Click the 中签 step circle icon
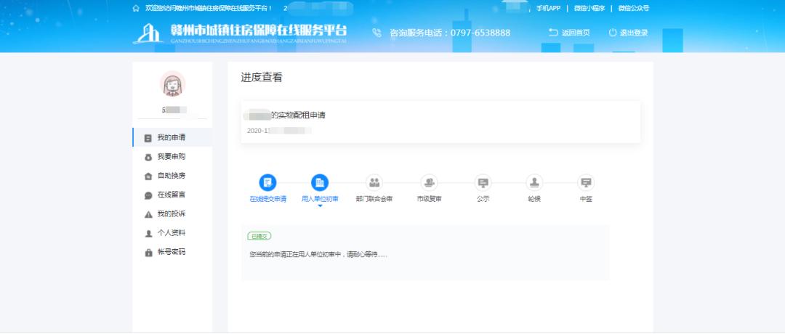This screenshot has height=334, width=785. coord(586,182)
